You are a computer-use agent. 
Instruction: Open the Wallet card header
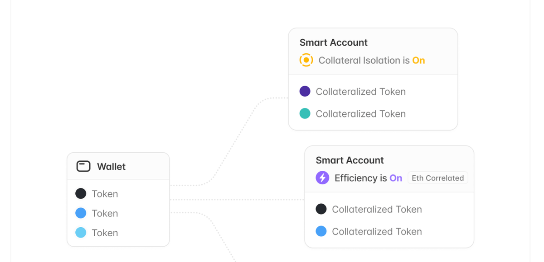coord(111,167)
